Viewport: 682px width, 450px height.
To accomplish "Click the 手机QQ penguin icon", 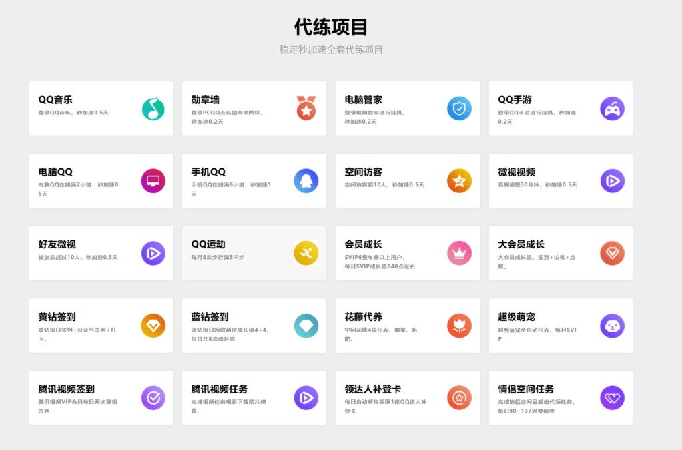I will (x=306, y=181).
